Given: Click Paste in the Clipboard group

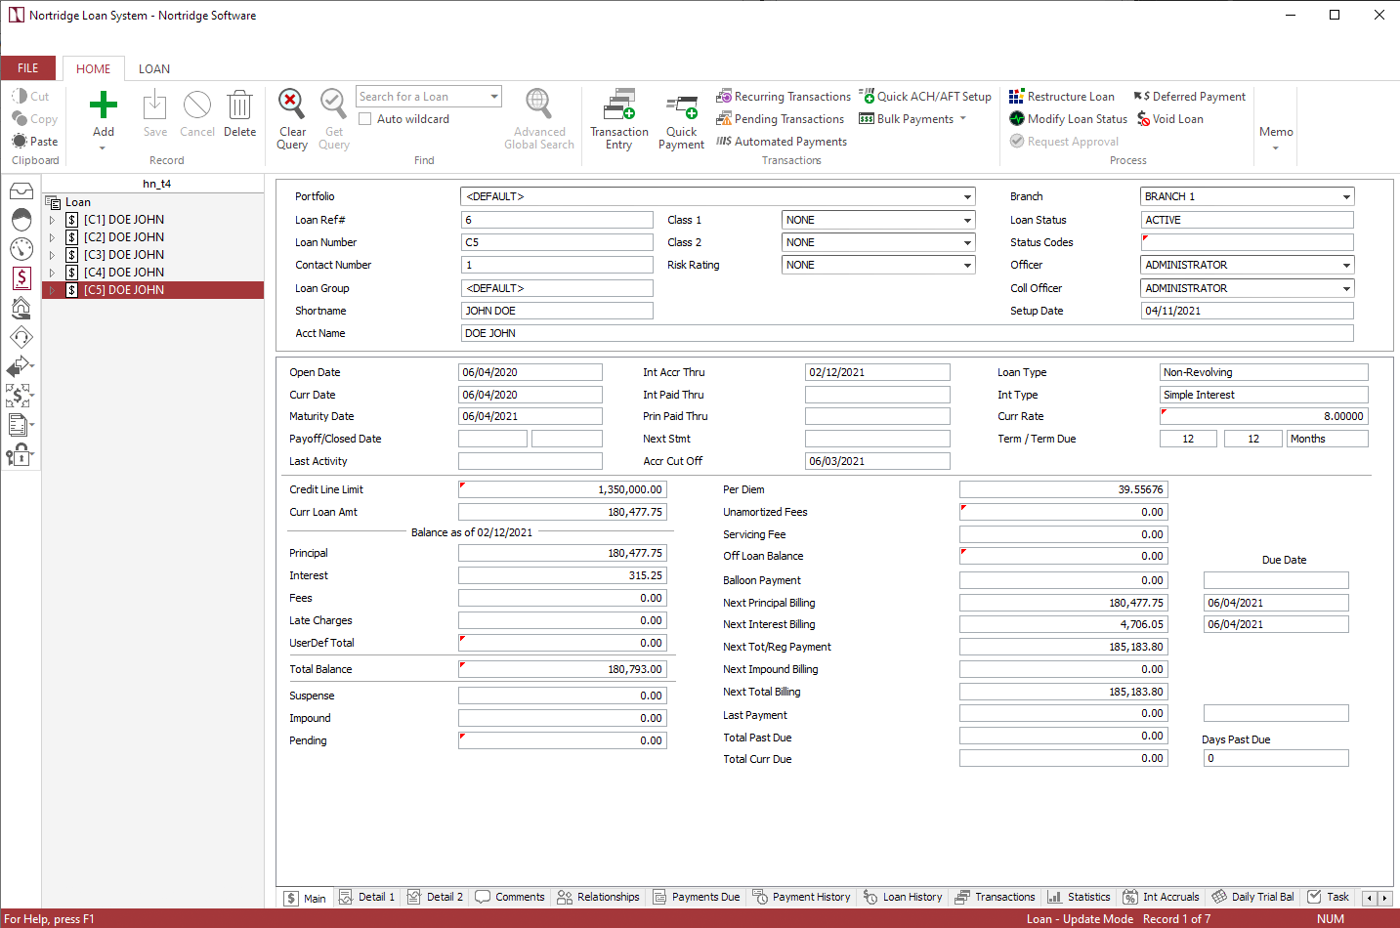Looking at the screenshot, I should (x=35, y=142).
